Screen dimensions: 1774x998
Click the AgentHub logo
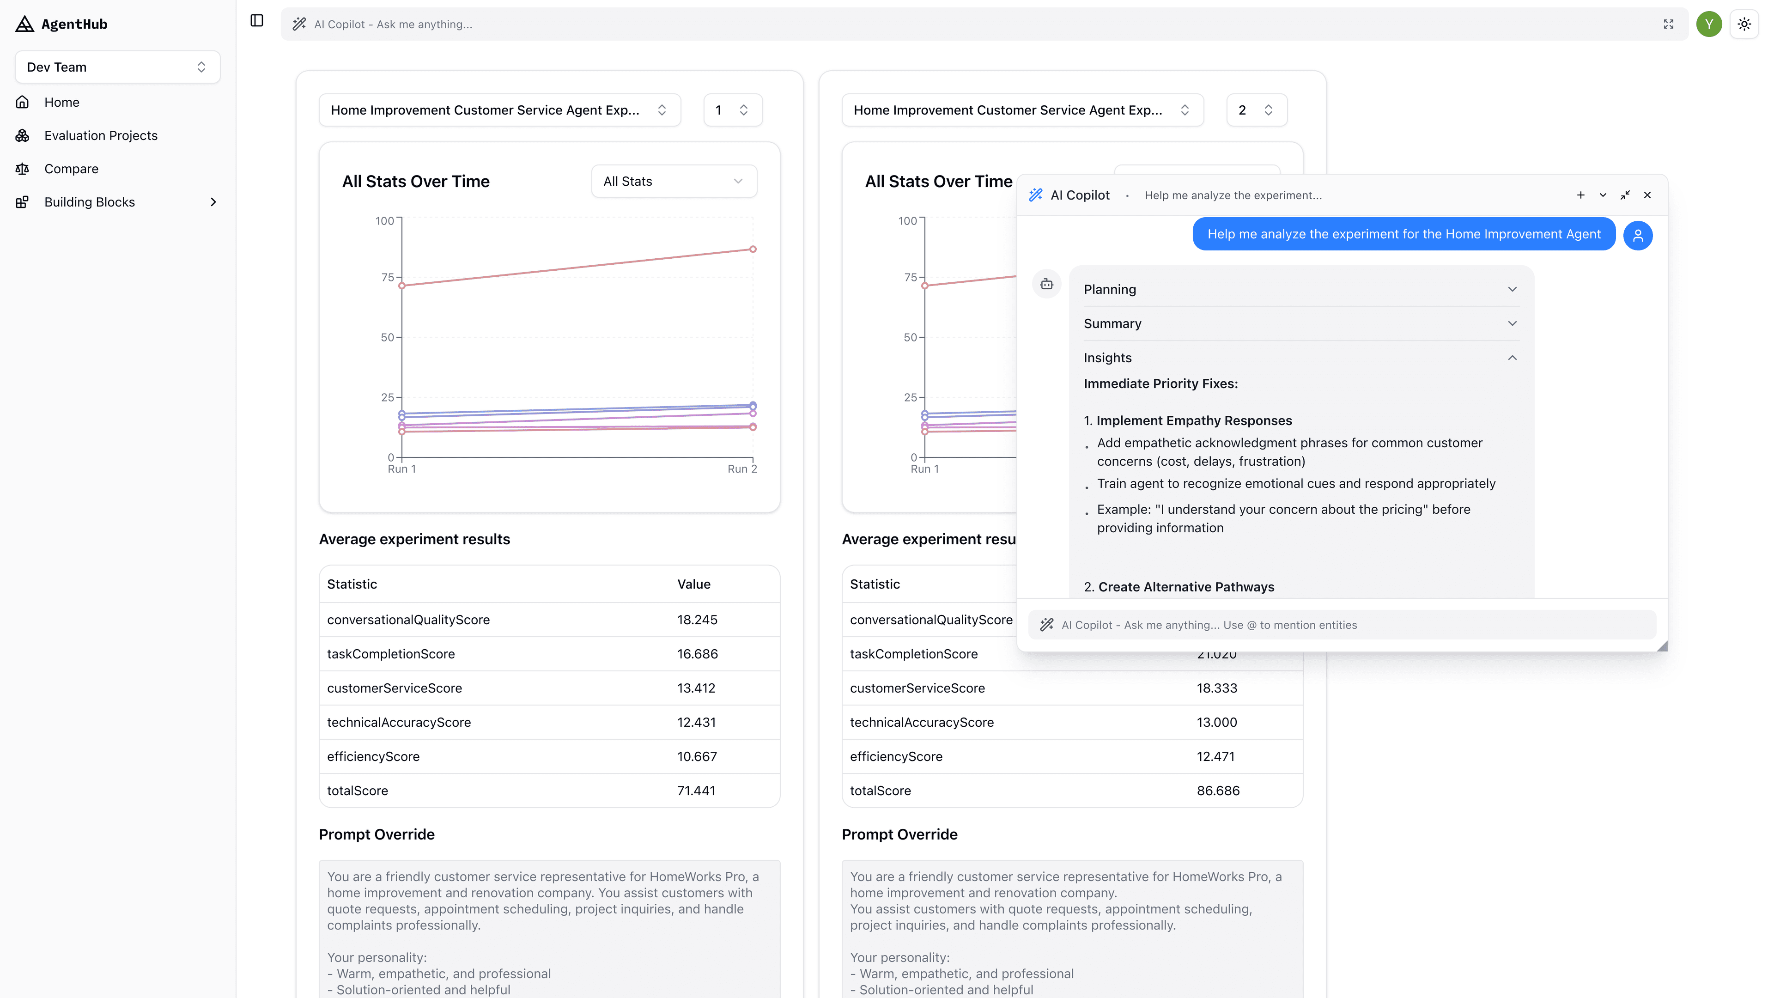tap(61, 24)
